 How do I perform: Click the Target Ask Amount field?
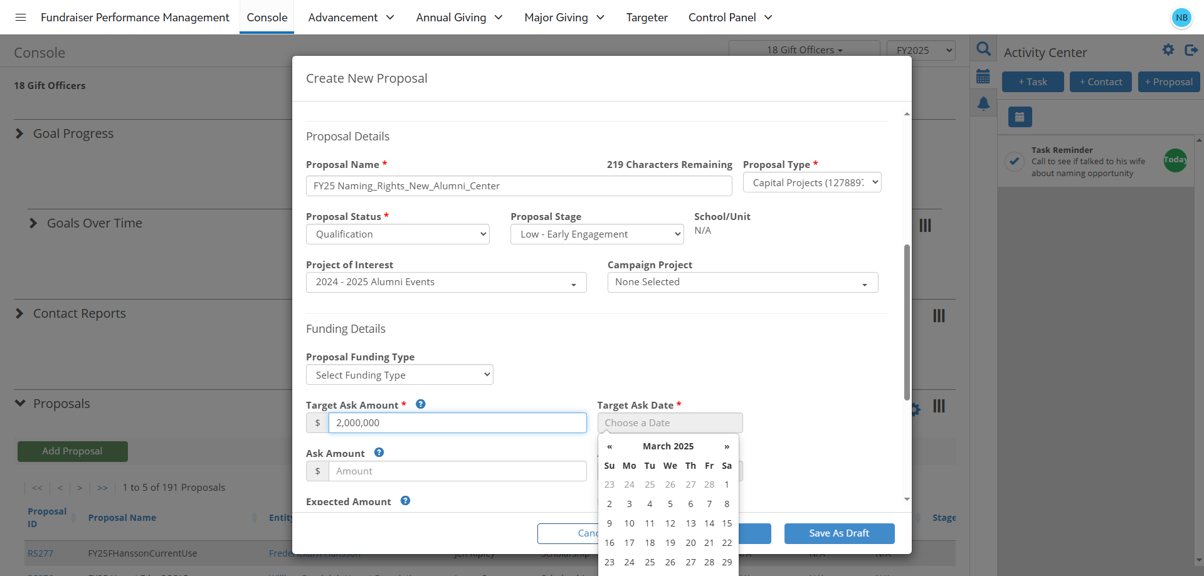458,422
